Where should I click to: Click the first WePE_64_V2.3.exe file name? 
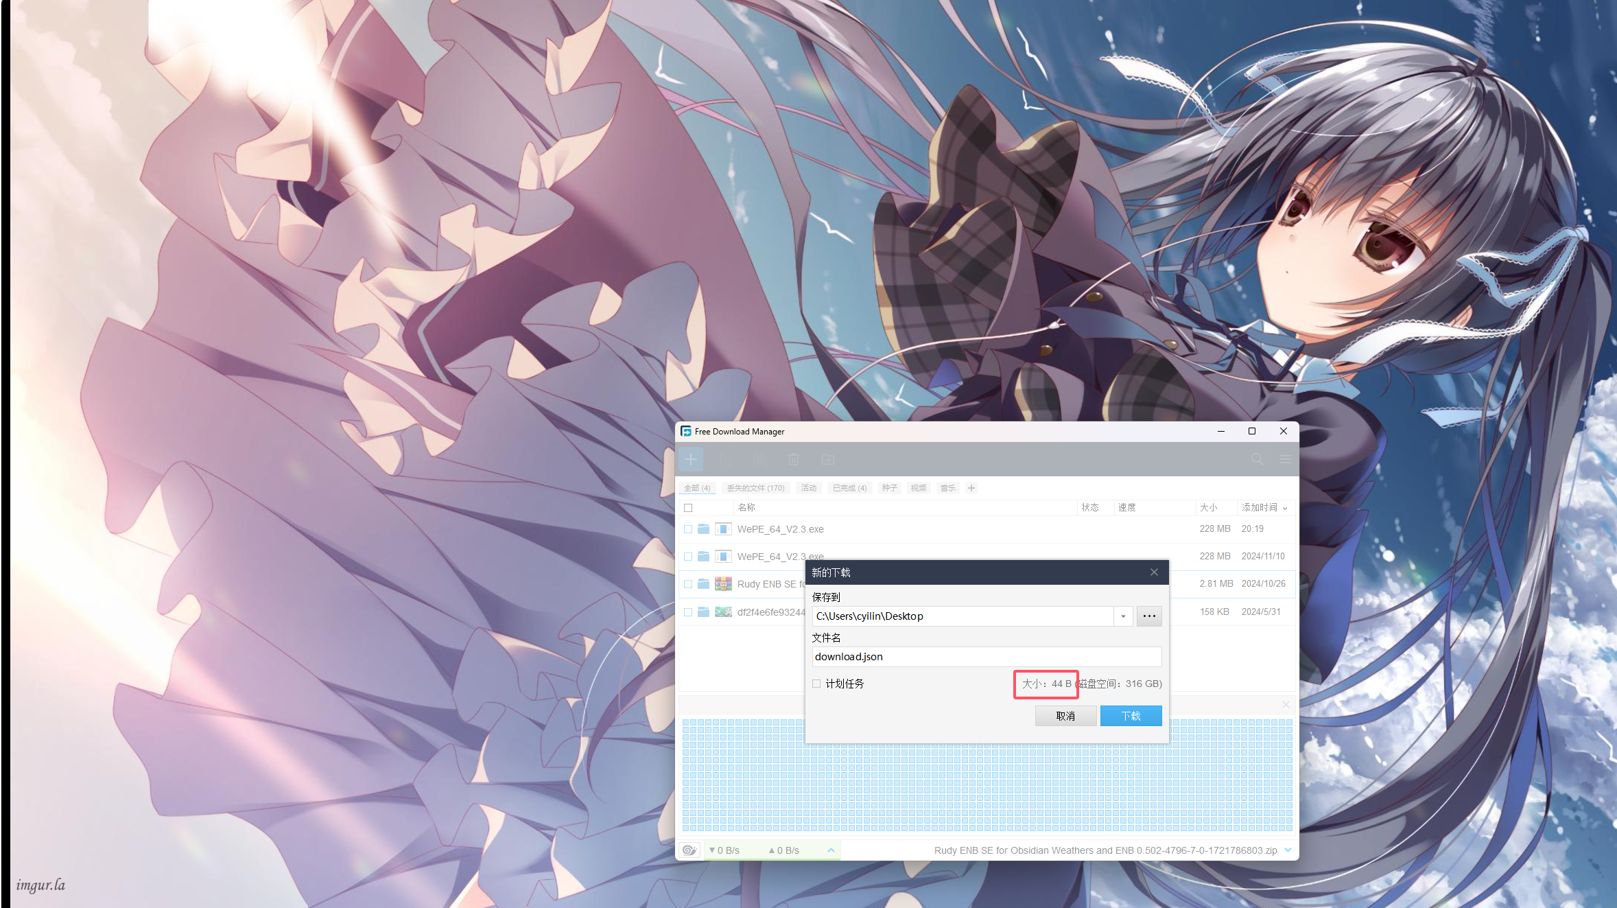(x=780, y=529)
